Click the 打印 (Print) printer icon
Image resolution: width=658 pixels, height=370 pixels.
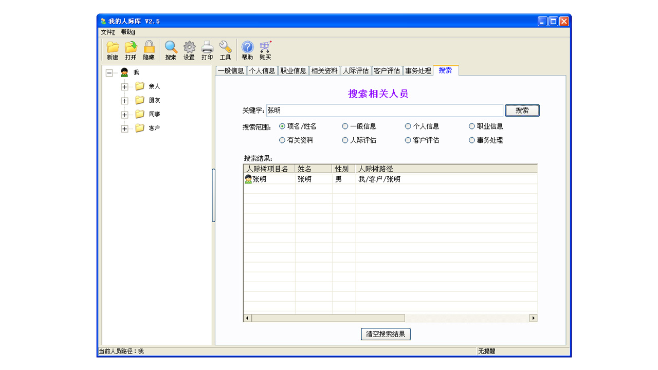point(207,48)
